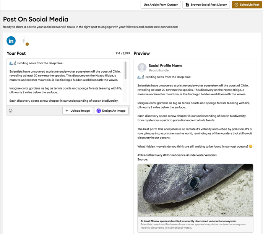Click the plus icon on Upload Image
263x234 pixels.
coord(67,110)
